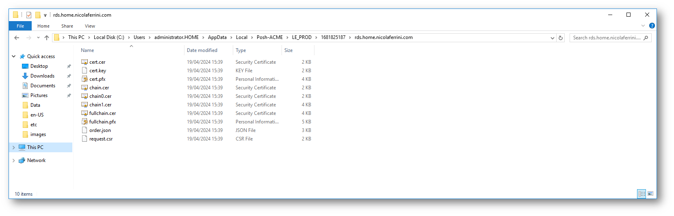Open the Home ribbon tab
674x216 pixels.
point(43,26)
